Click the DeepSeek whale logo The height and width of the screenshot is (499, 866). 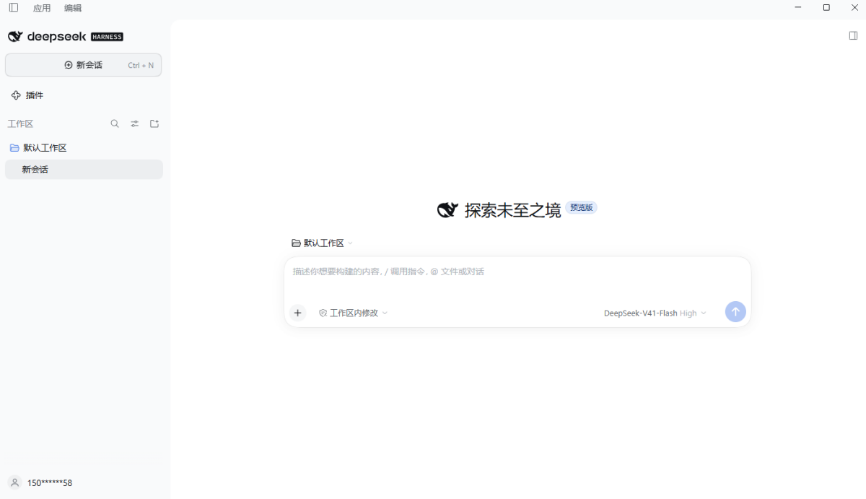coord(15,36)
